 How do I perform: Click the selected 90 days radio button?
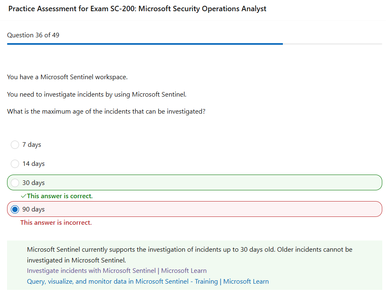pyautogui.click(x=15, y=209)
